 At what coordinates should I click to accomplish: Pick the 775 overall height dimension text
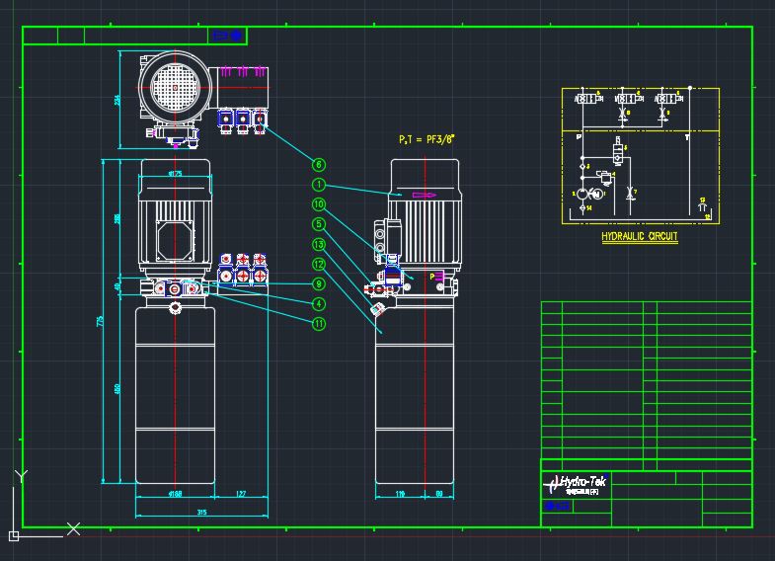[x=101, y=321]
